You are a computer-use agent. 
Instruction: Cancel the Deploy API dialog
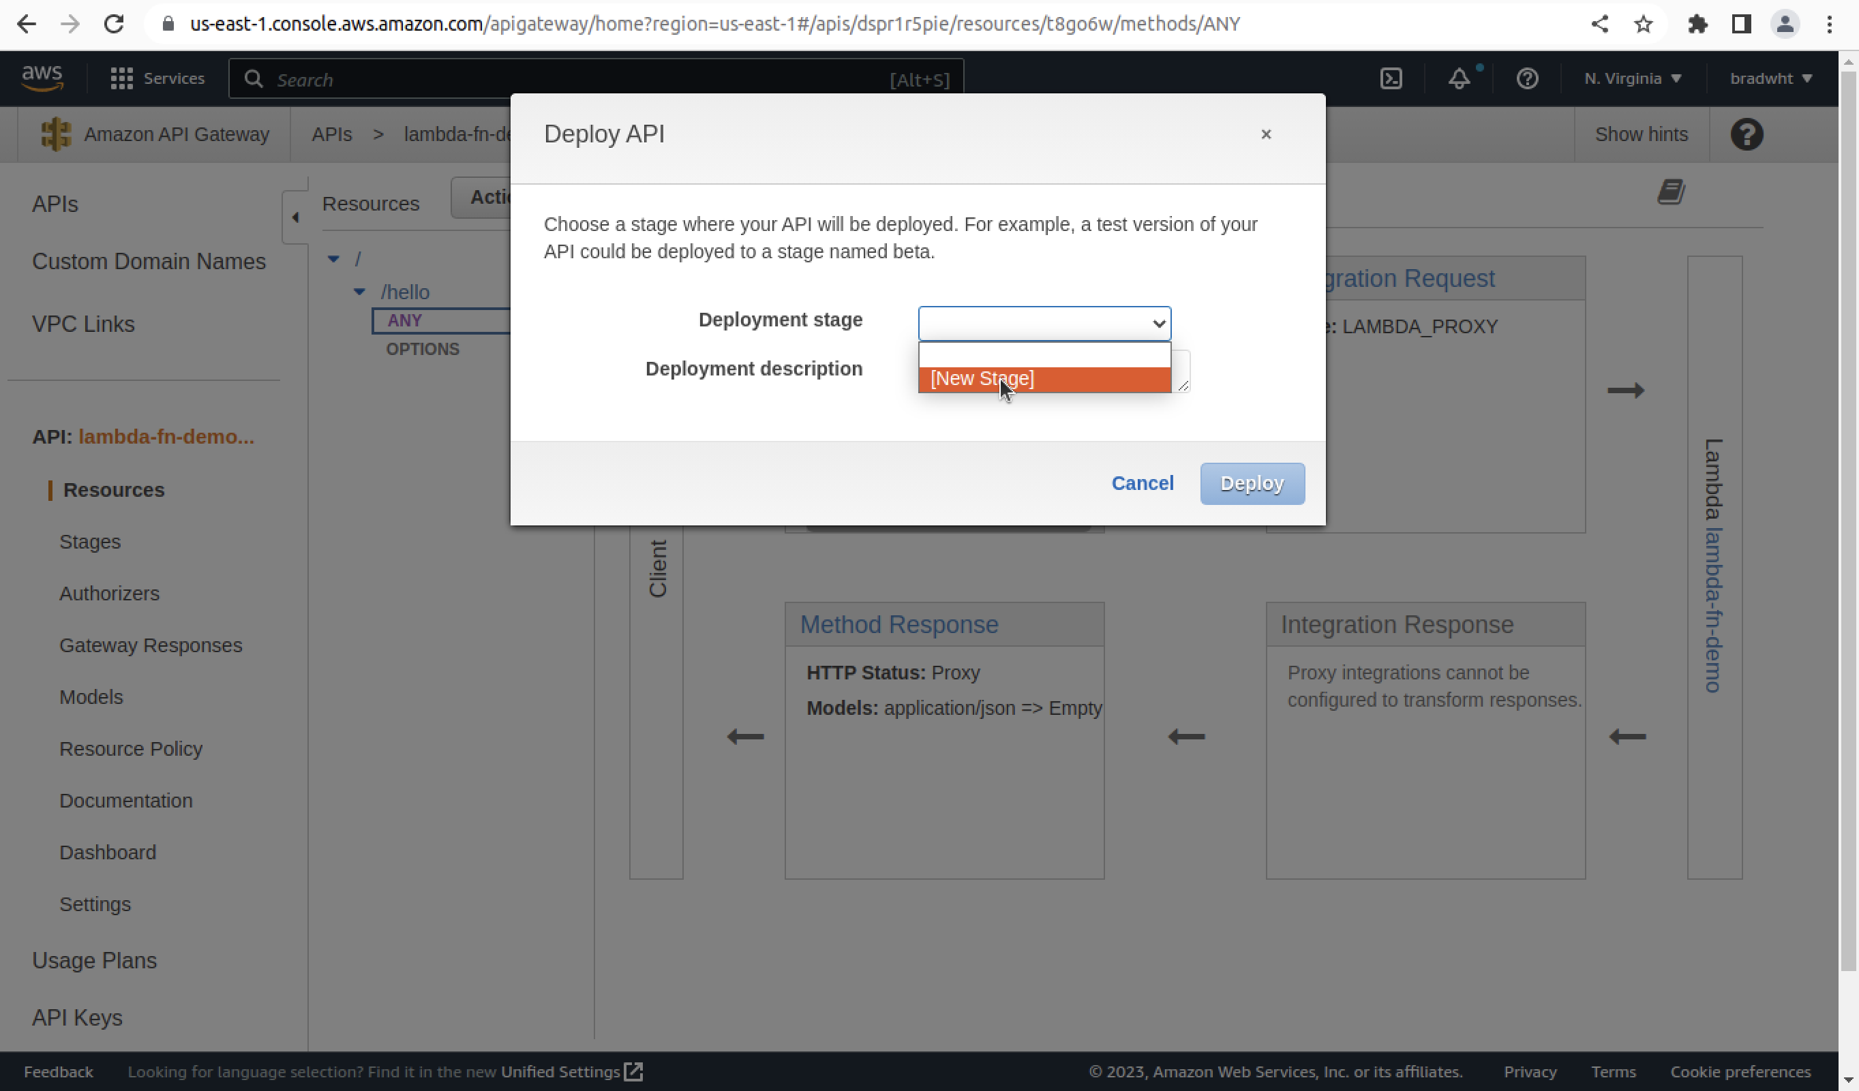pos(1142,483)
